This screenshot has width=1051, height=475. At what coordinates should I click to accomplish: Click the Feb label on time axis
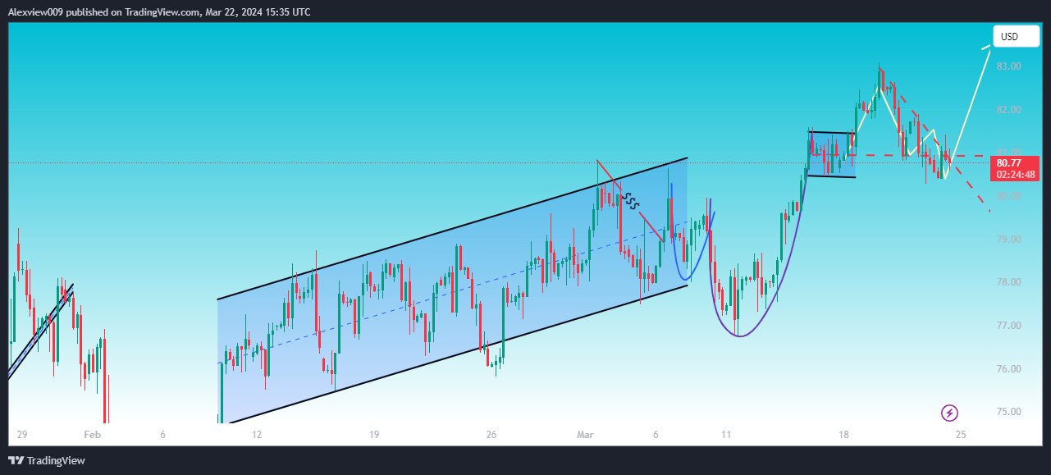click(x=93, y=434)
